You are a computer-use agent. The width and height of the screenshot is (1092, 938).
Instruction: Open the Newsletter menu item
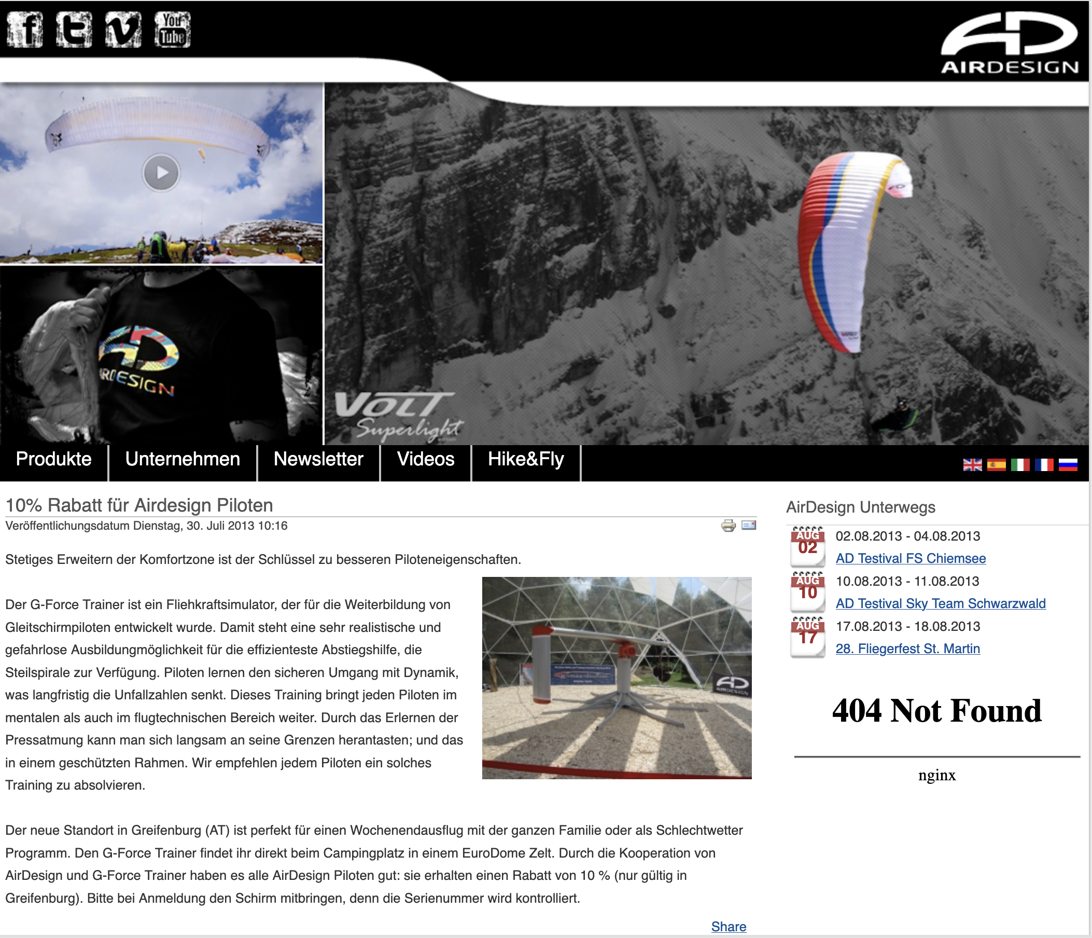pos(318,459)
